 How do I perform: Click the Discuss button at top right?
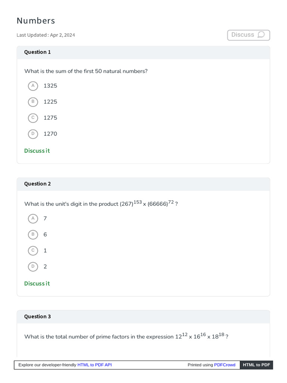249,35
